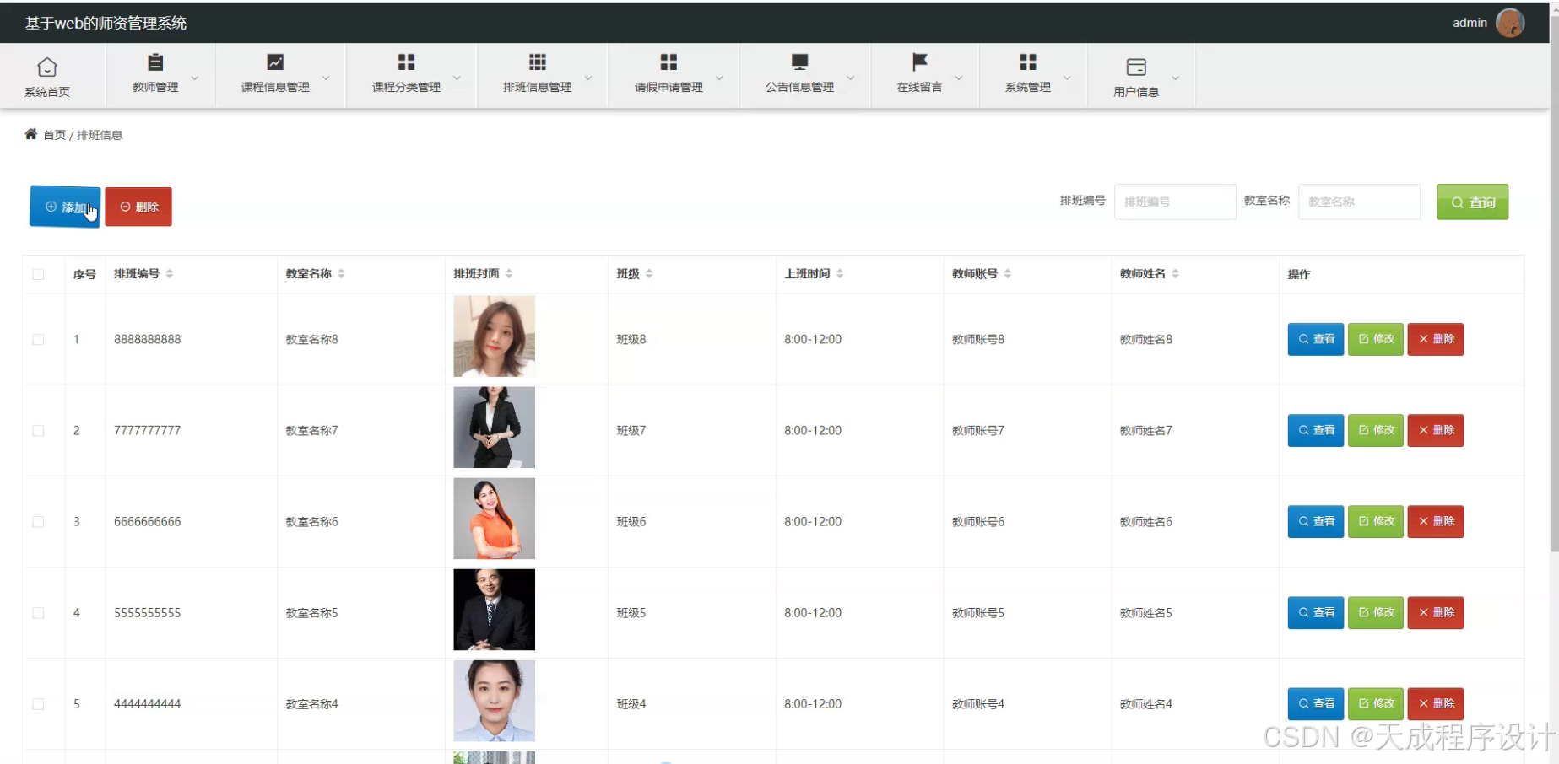Image resolution: width=1559 pixels, height=764 pixels.
Task: Expand the 排班信息管理 dropdown chevron
Action: coord(588,78)
